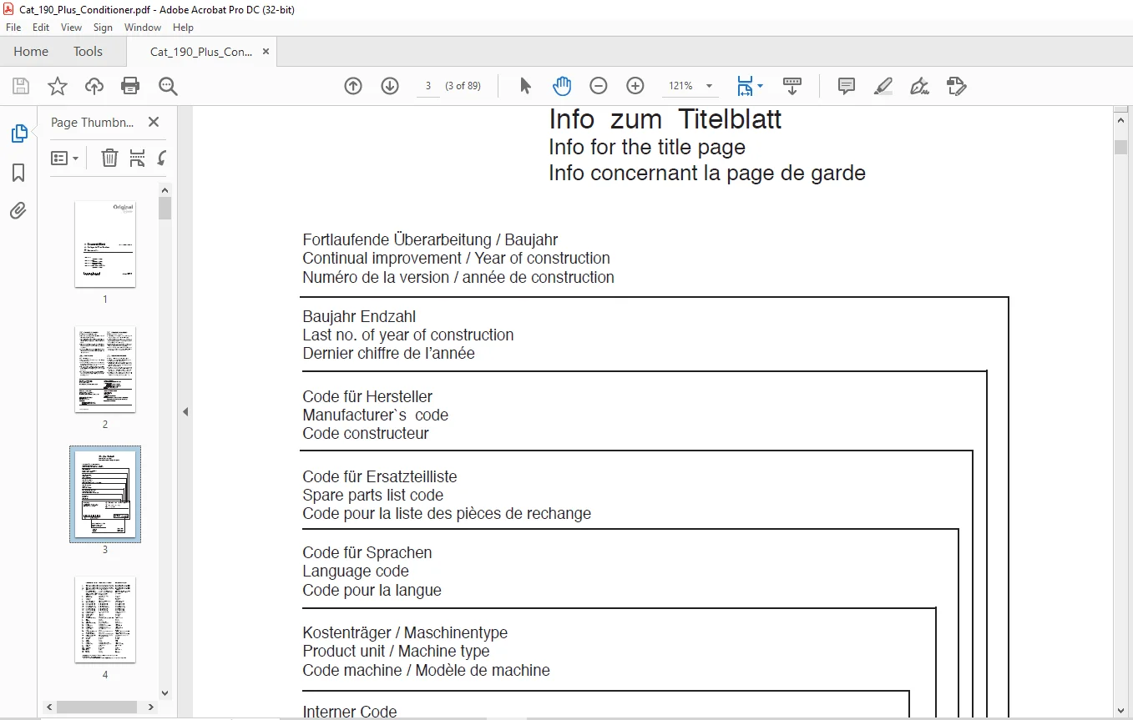Switch to the Home tab
Viewport: 1133px width, 720px height.
tap(31, 52)
